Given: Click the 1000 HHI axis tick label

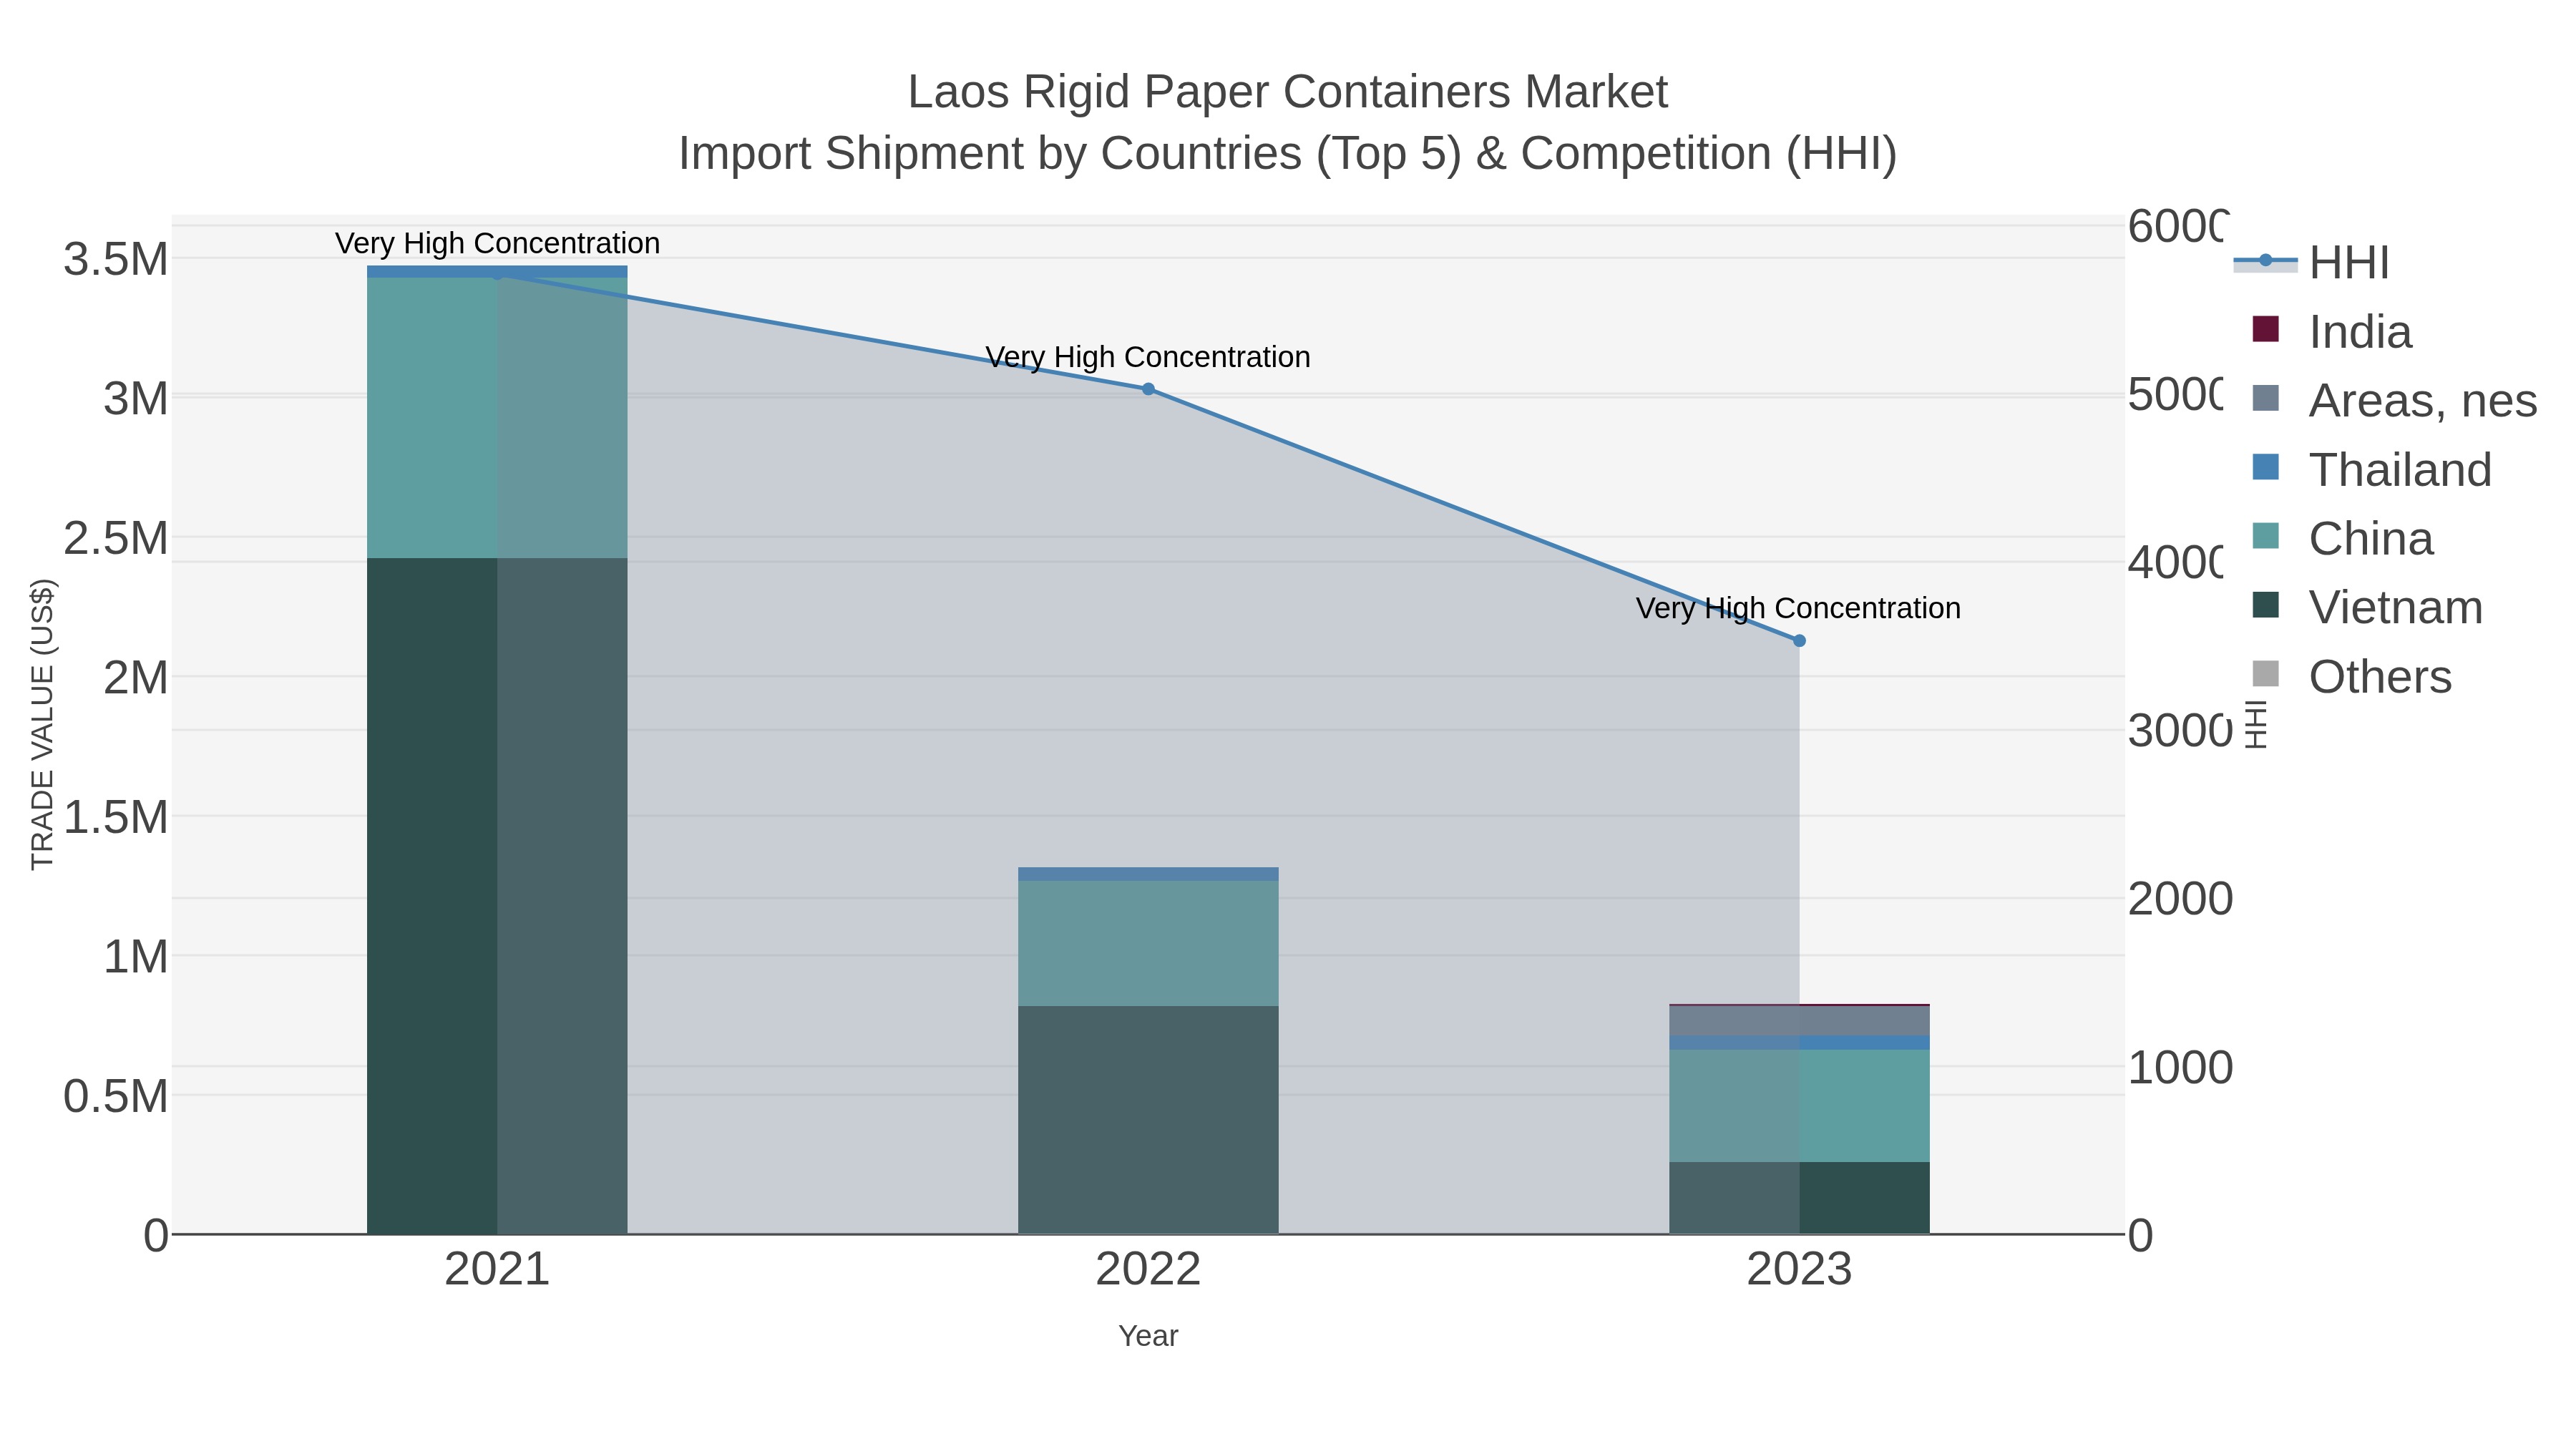Looking at the screenshot, I should coord(2180,1068).
